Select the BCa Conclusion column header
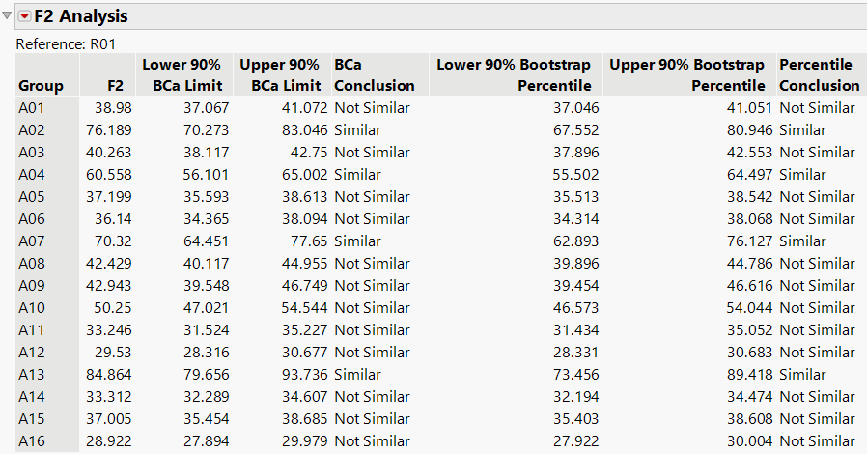867x454 pixels. [x=375, y=75]
